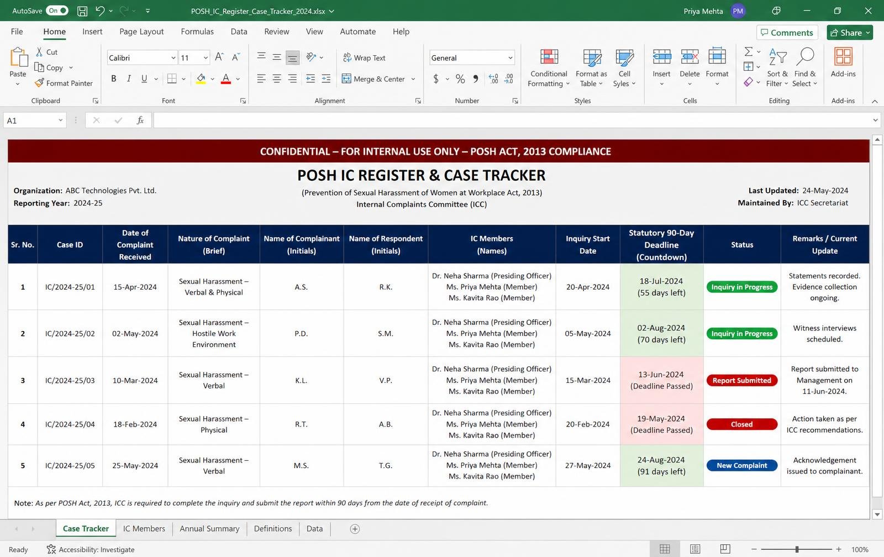Image resolution: width=884 pixels, height=557 pixels.
Task: Decrease font size with smaller A icon
Action: tap(236, 57)
